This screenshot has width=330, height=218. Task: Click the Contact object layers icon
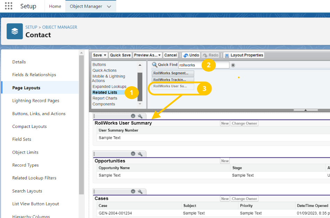tap(15, 31)
